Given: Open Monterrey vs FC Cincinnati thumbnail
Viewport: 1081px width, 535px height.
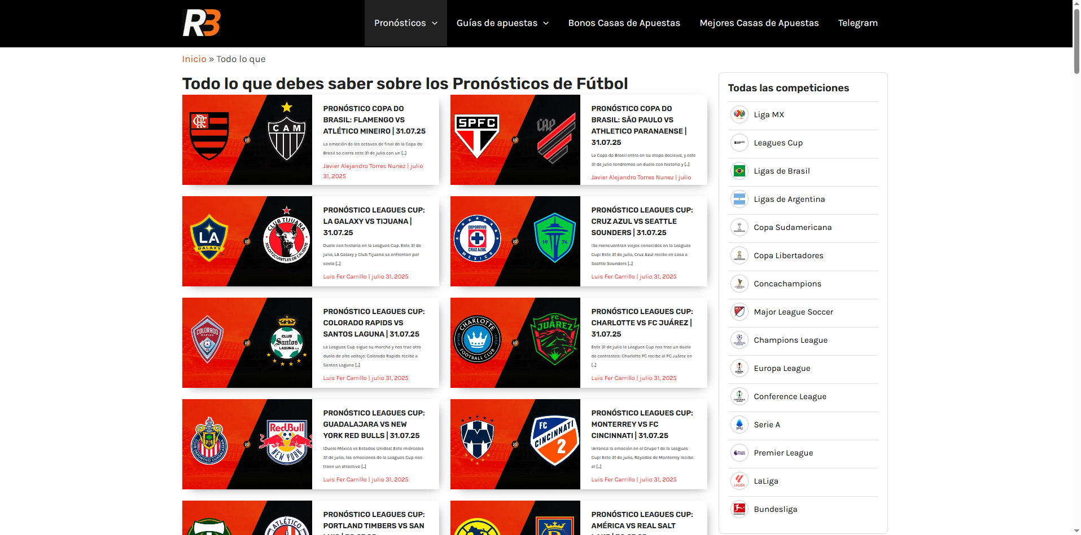Looking at the screenshot, I should pos(515,444).
